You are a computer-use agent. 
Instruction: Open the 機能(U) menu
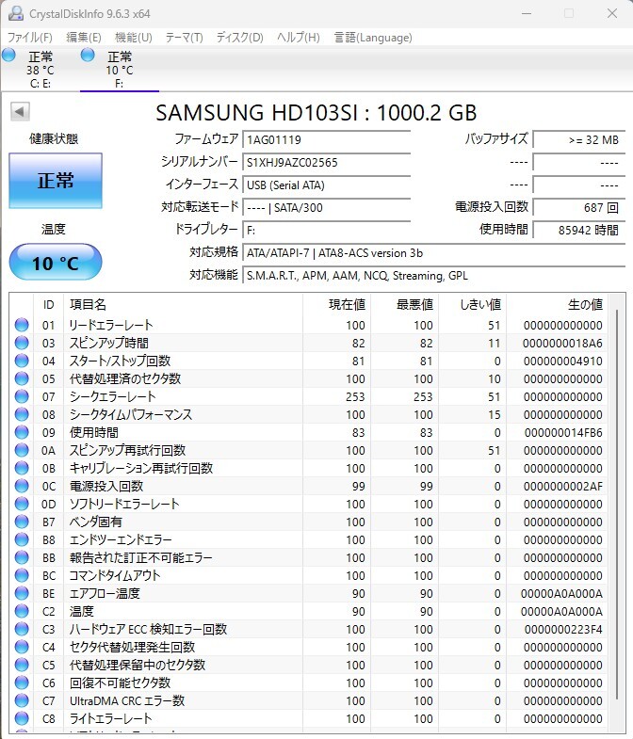[134, 38]
